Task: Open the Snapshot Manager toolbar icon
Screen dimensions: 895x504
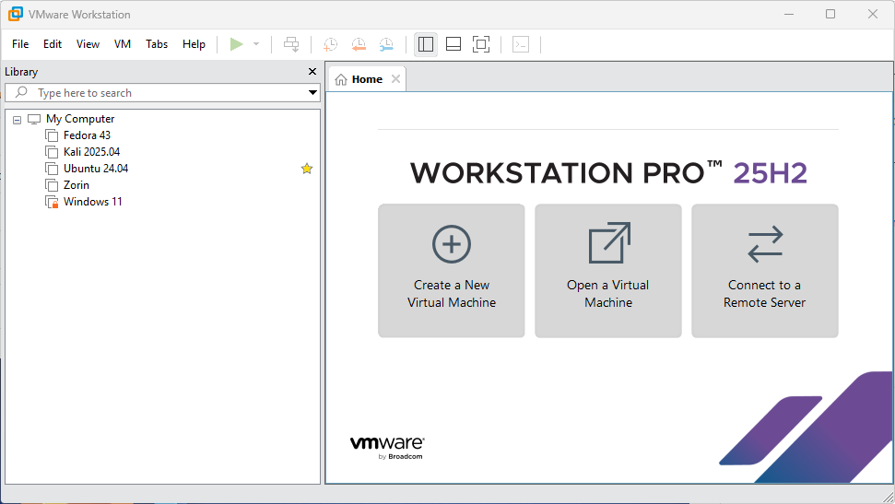Action: coord(386,44)
